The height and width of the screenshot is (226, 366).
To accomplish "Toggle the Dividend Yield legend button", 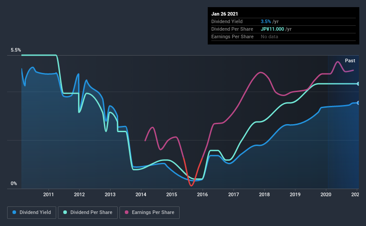I will [x=32, y=213].
